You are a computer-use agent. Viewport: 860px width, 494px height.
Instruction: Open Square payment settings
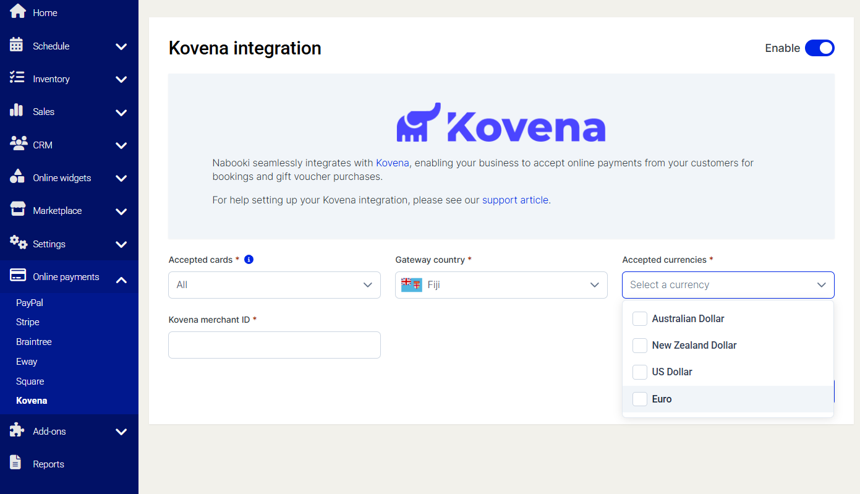[30, 381]
